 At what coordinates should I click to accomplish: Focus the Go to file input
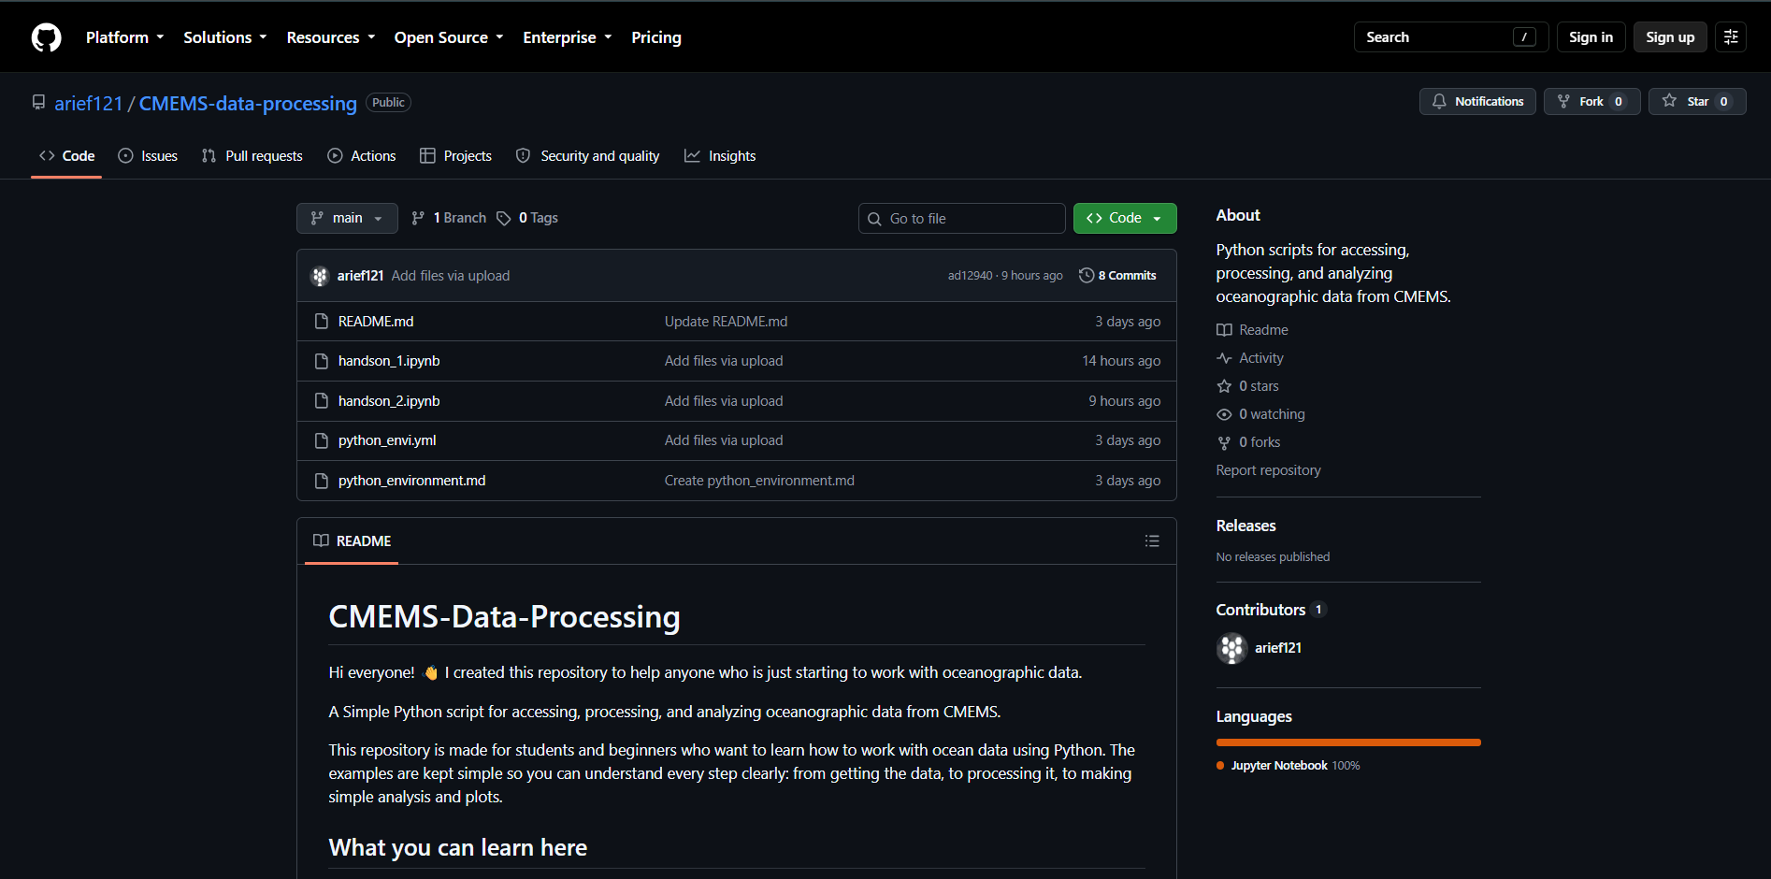pos(962,218)
